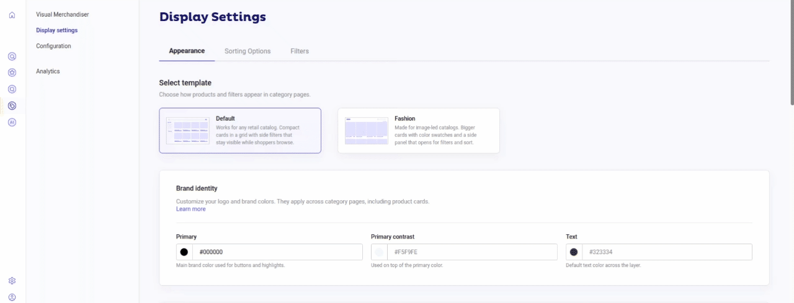Choose the Default template card

coord(240,131)
